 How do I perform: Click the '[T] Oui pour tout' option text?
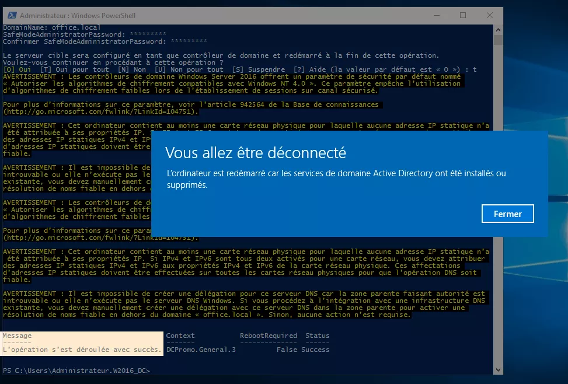pyautogui.click(x=74, y=69)
